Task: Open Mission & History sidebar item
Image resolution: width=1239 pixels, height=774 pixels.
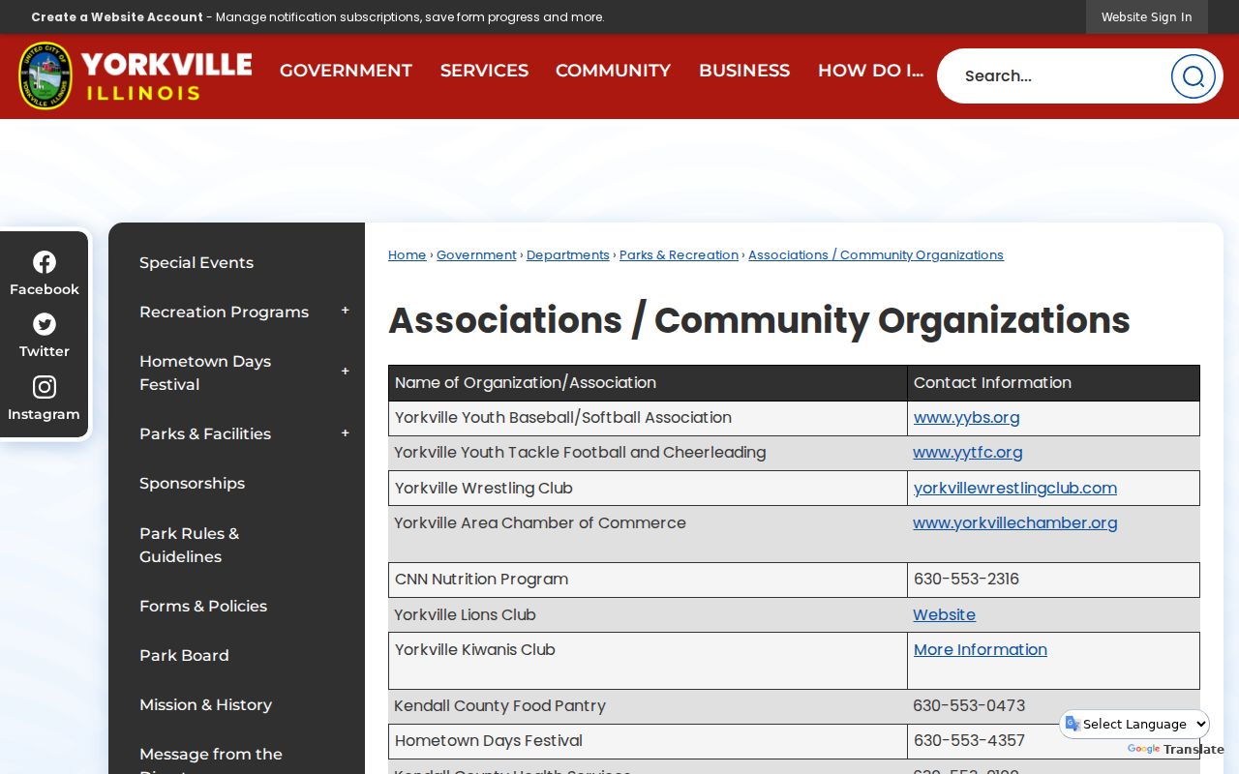Action: [205, 705]
